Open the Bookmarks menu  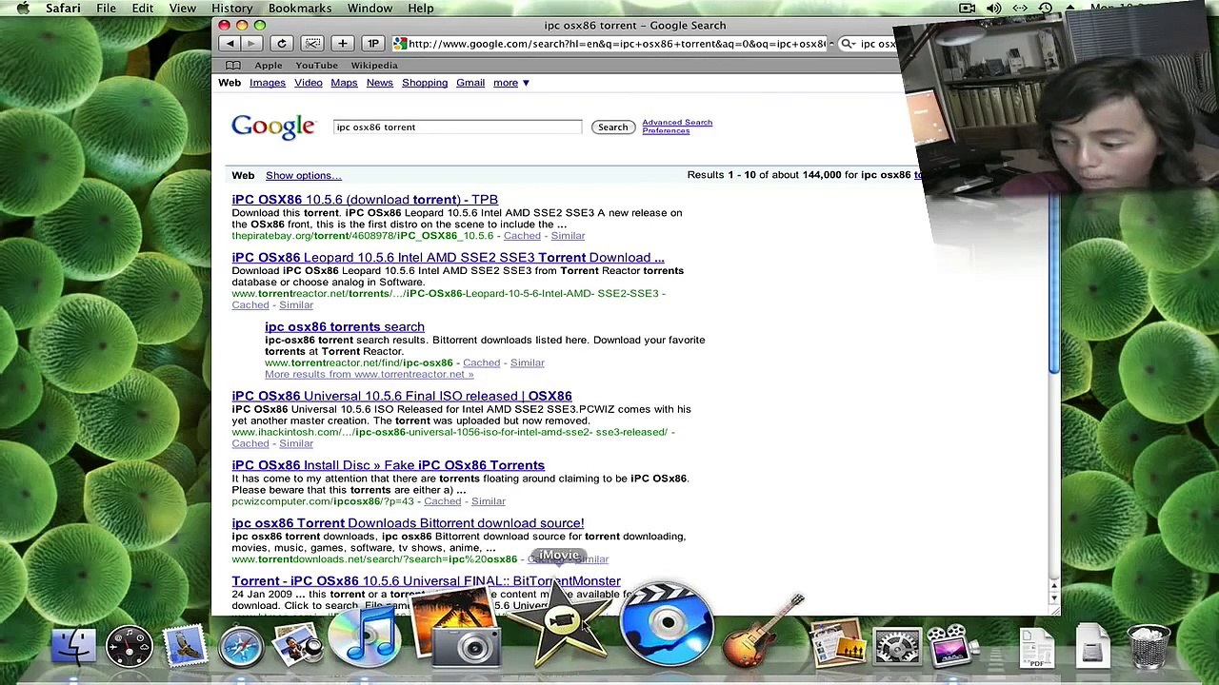tap(299, 9)
